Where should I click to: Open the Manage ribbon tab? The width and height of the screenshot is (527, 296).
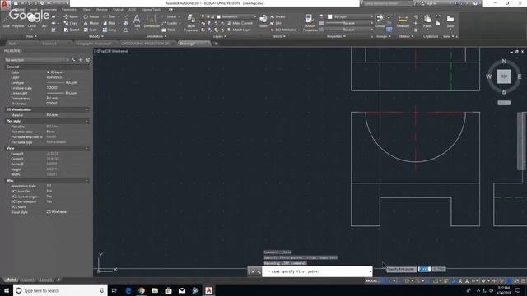[101, 10]
